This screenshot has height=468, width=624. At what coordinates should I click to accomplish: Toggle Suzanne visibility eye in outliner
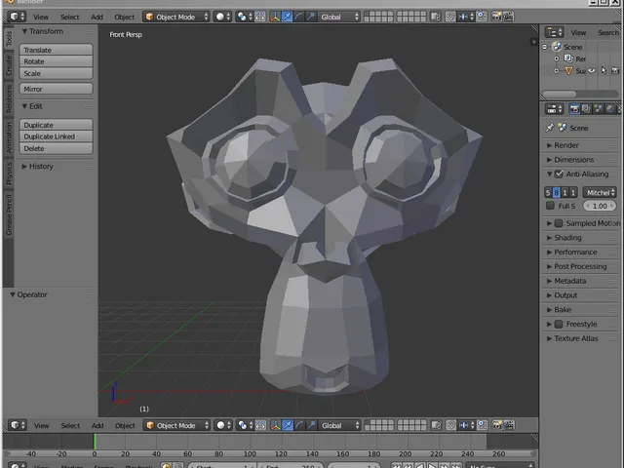click(592, 71)
